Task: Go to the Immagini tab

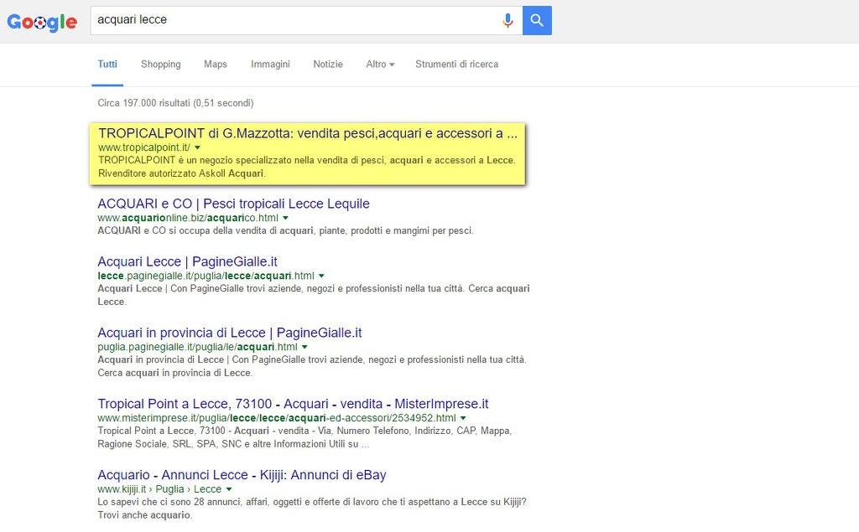Action: coord(270,64)
